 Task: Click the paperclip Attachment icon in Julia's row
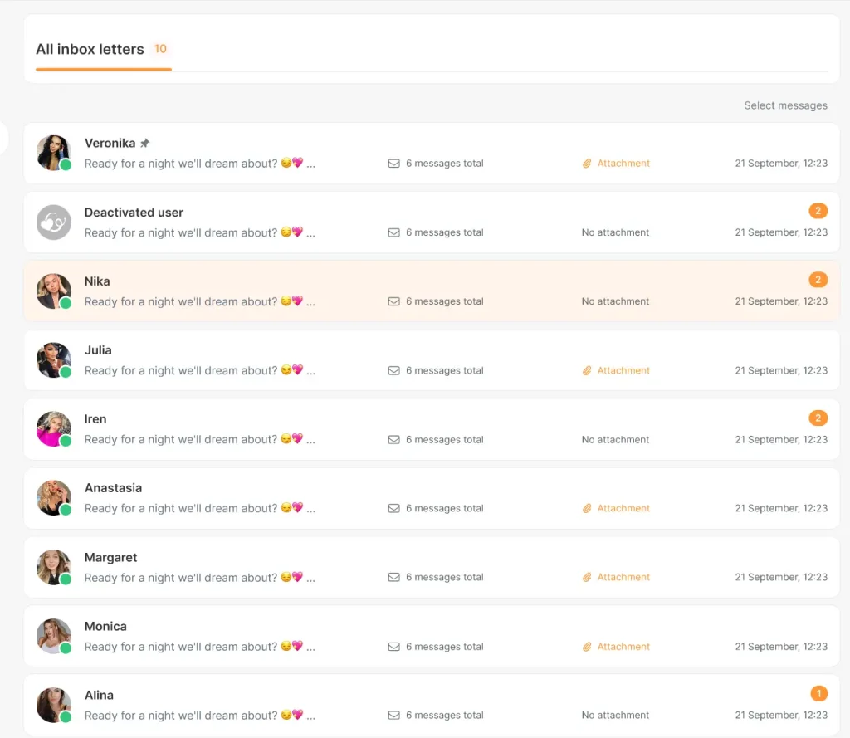click(587, 371)
